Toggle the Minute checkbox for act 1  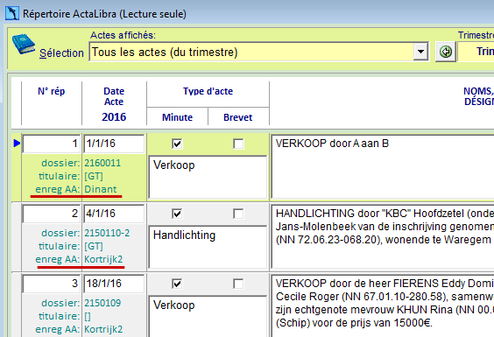(x=177, y=144)
